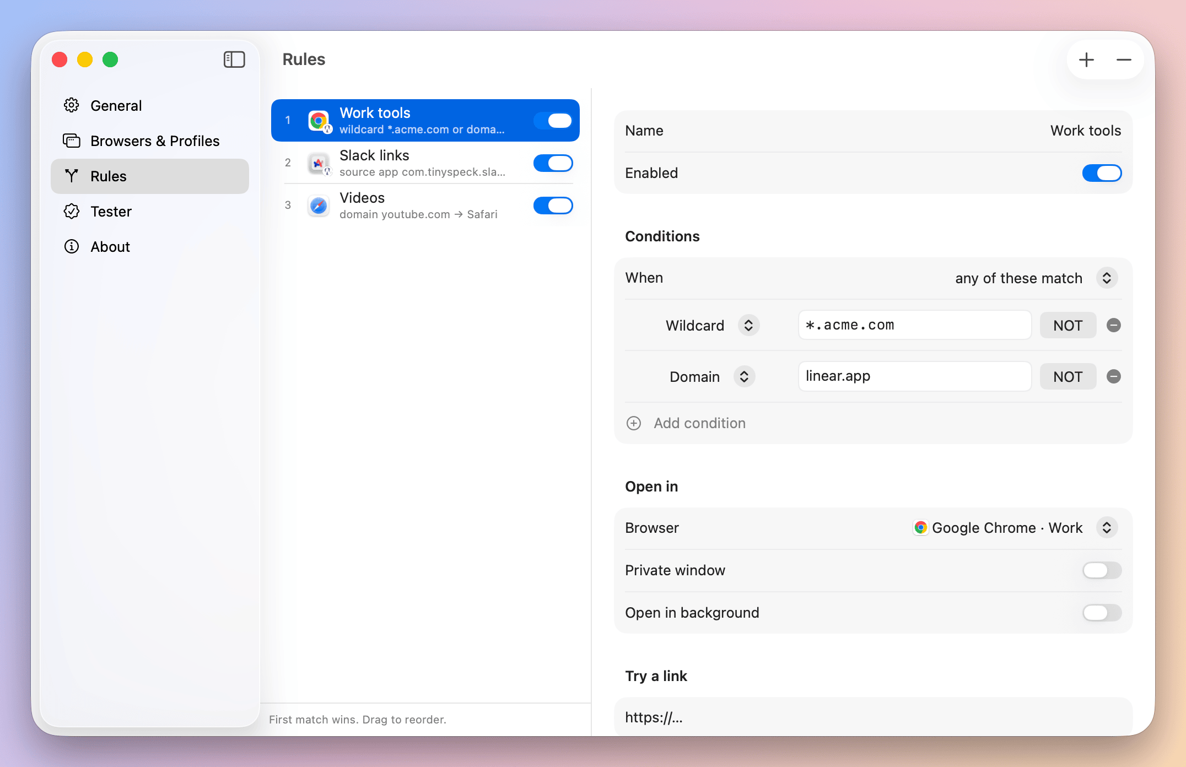Screen dimensions: 1186x767
Task: Click the *.acme.com wildcard field
Action: [x=915, y=325]
